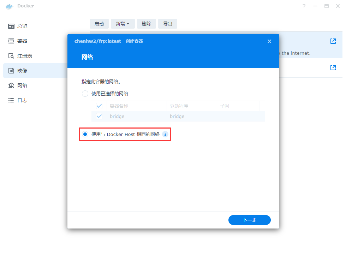Viewport: 346px width, 261px height.
Task: Toggle the bridge network row checkbox
Action: click(99, 116)
